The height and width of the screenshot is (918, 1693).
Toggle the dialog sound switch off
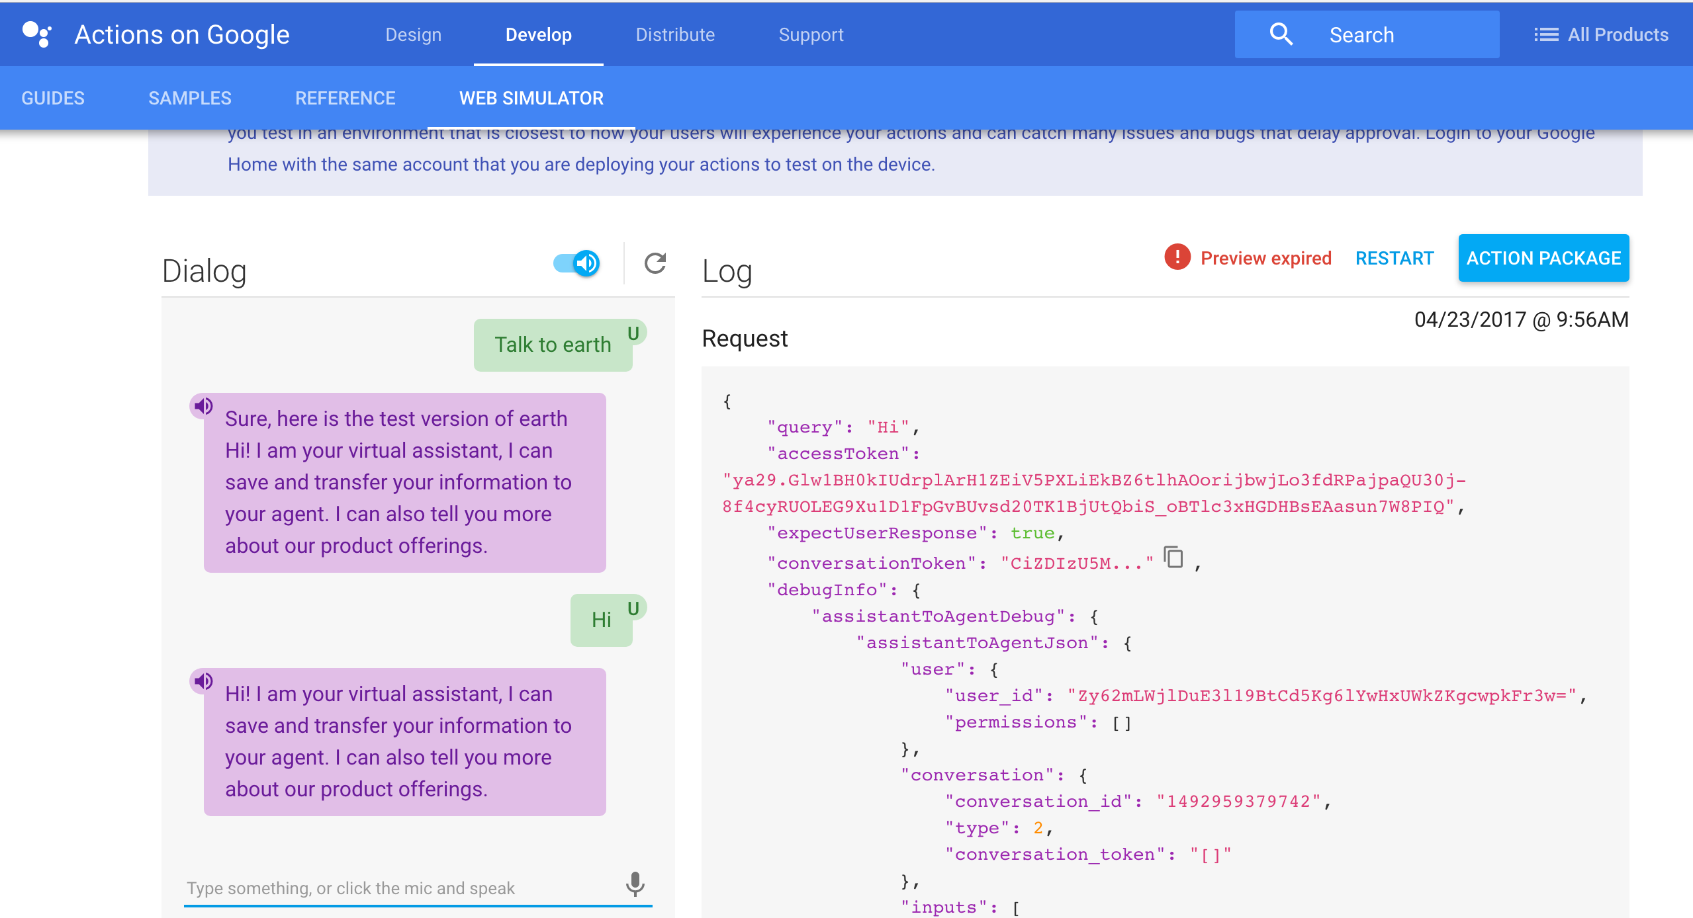[x=577, y=263]
